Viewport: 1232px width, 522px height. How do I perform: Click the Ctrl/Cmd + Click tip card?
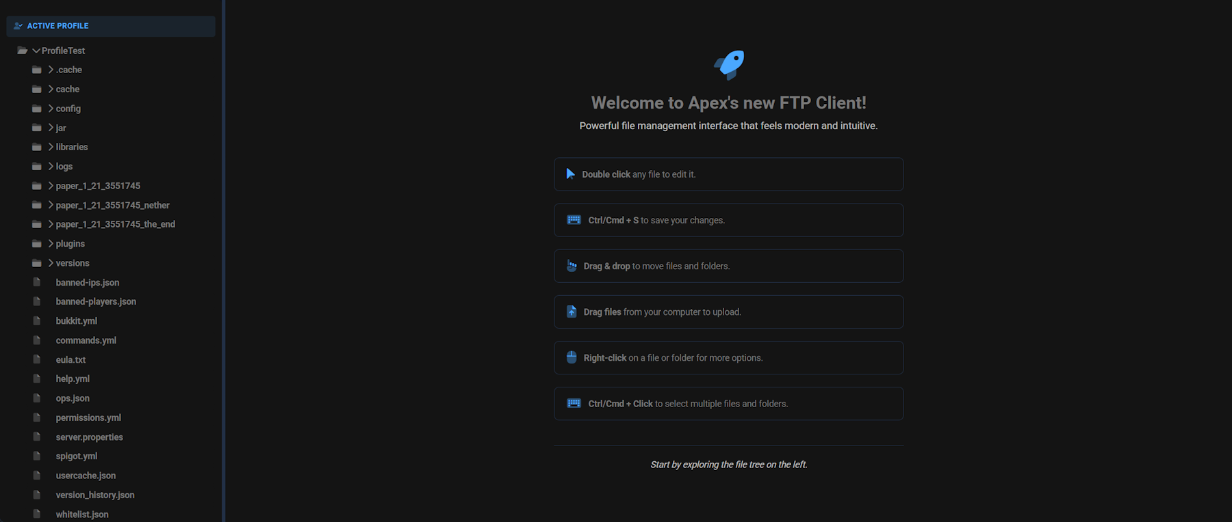click(728, 403)
